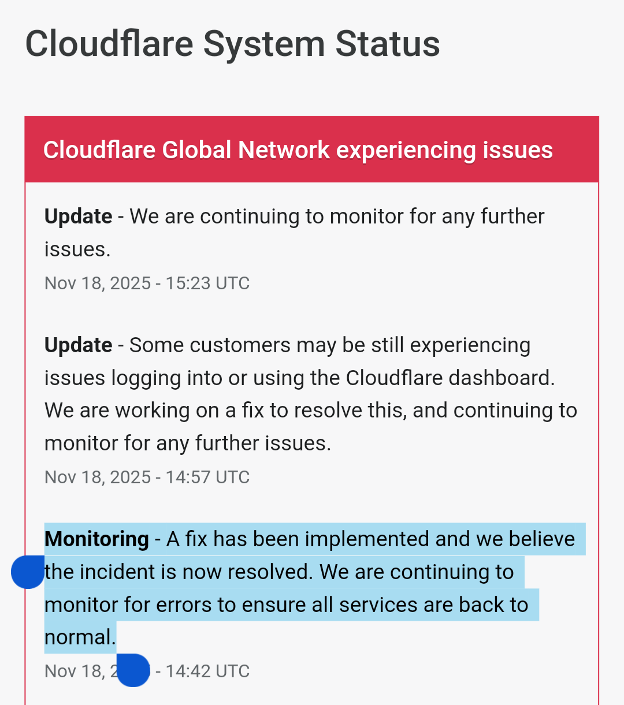Tap highlighted text 'the incident is now resolved'

[x=179, y=572]
